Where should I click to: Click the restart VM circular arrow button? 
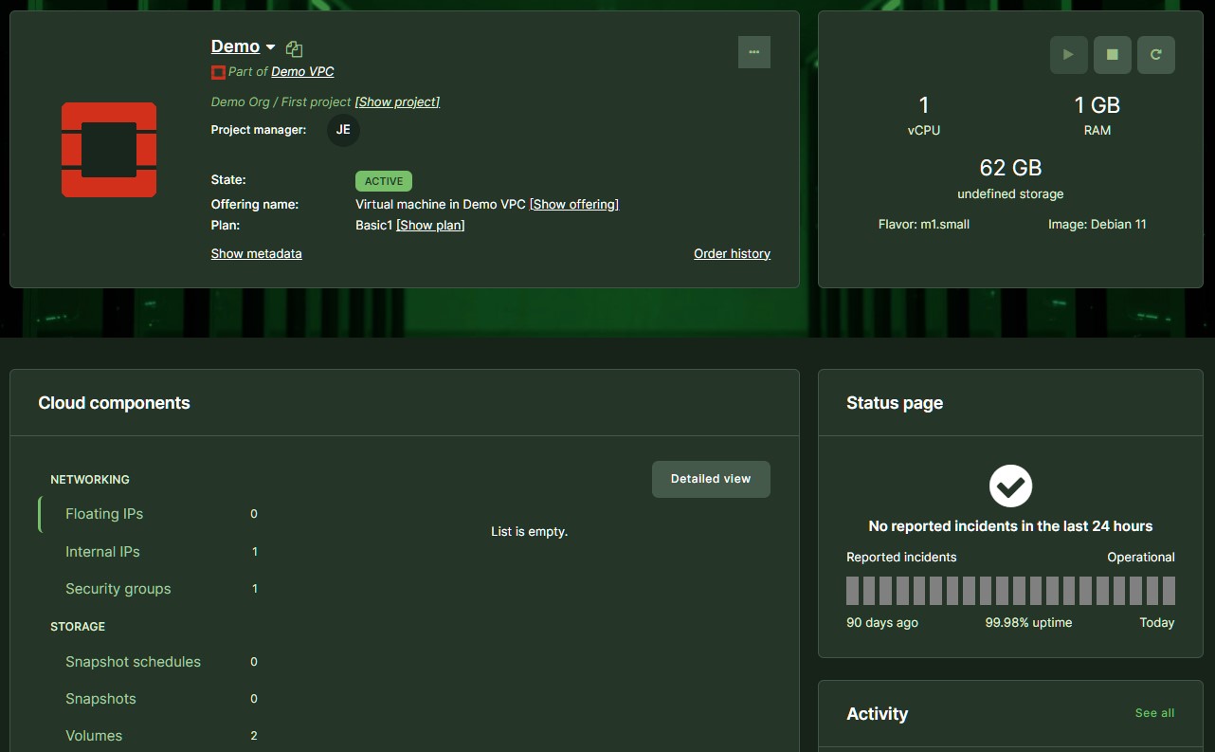pos(1155,55)
